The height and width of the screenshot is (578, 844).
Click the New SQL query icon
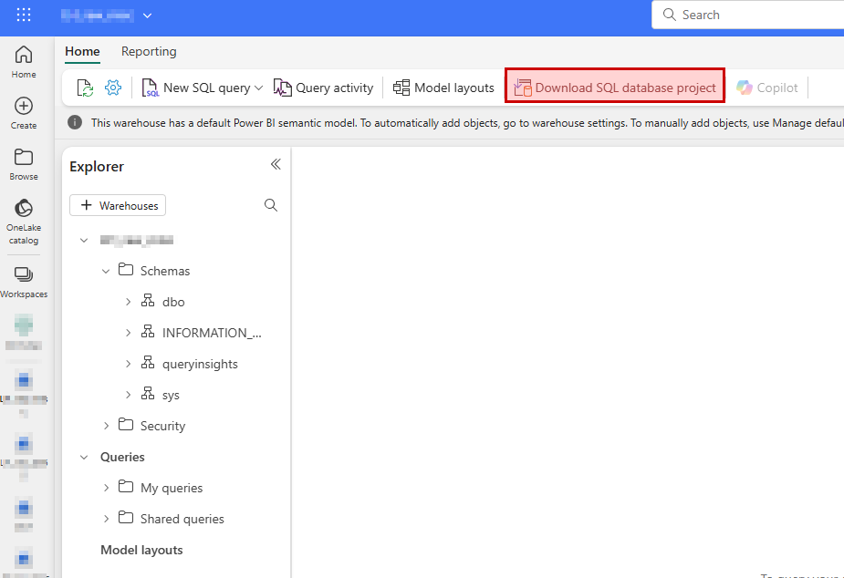tap(150, 88)
